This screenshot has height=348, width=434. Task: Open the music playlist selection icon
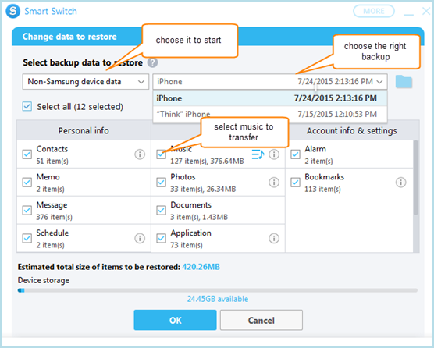tap(258, 154)
